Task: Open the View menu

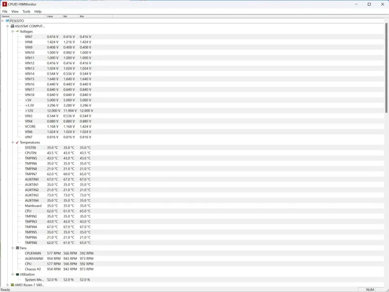Action: point(15,11)
